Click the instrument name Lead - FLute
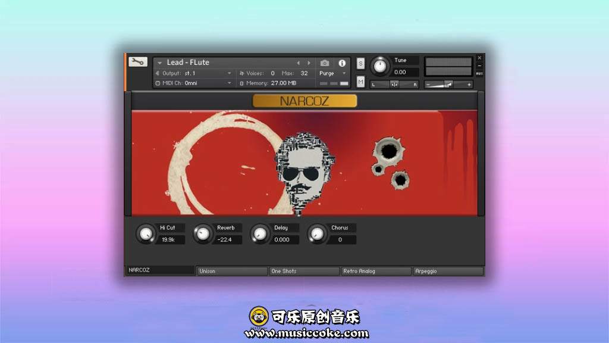 click(188, 62)
